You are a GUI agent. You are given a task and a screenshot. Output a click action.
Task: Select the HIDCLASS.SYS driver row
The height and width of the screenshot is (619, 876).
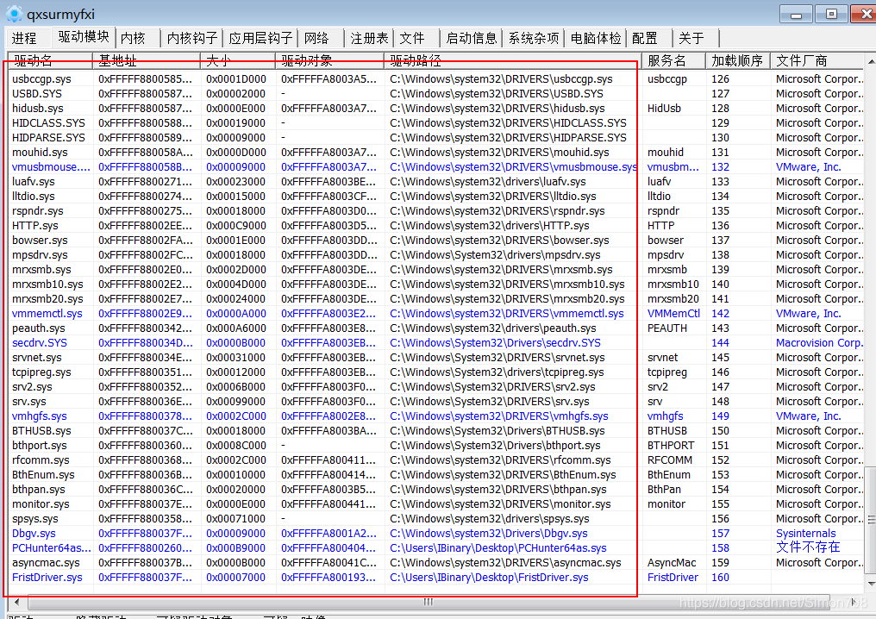click(437, 123)
